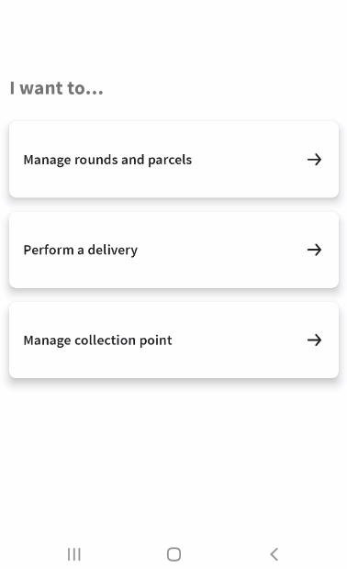
Task: Click the word "rounds" in the top card
Action: pos(96,160)
